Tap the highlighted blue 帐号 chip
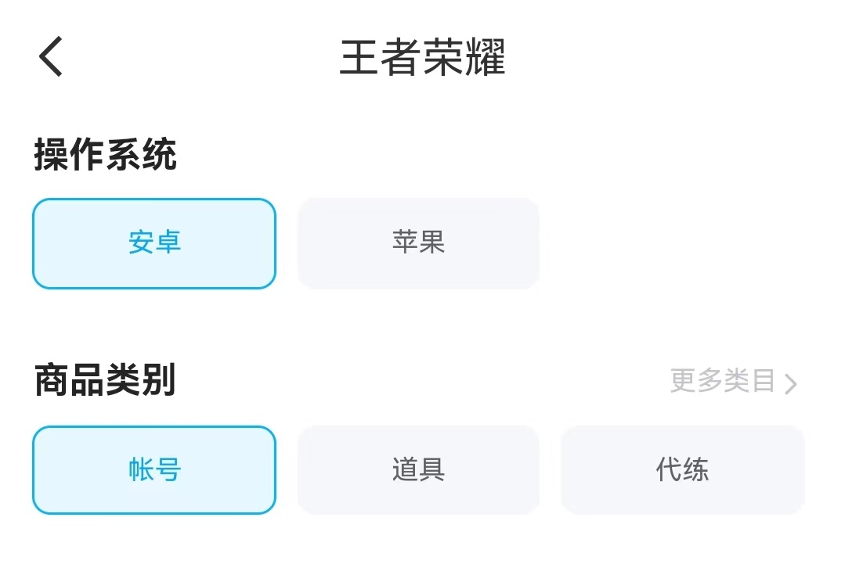 (154, 470)
